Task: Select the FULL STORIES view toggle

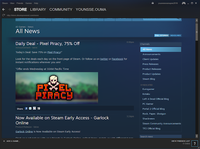Action: [162, 35]
